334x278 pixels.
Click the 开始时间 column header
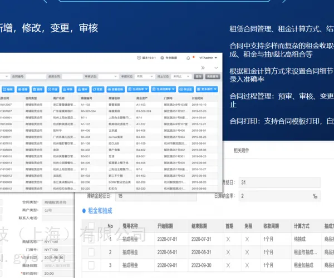click(198, 98)
